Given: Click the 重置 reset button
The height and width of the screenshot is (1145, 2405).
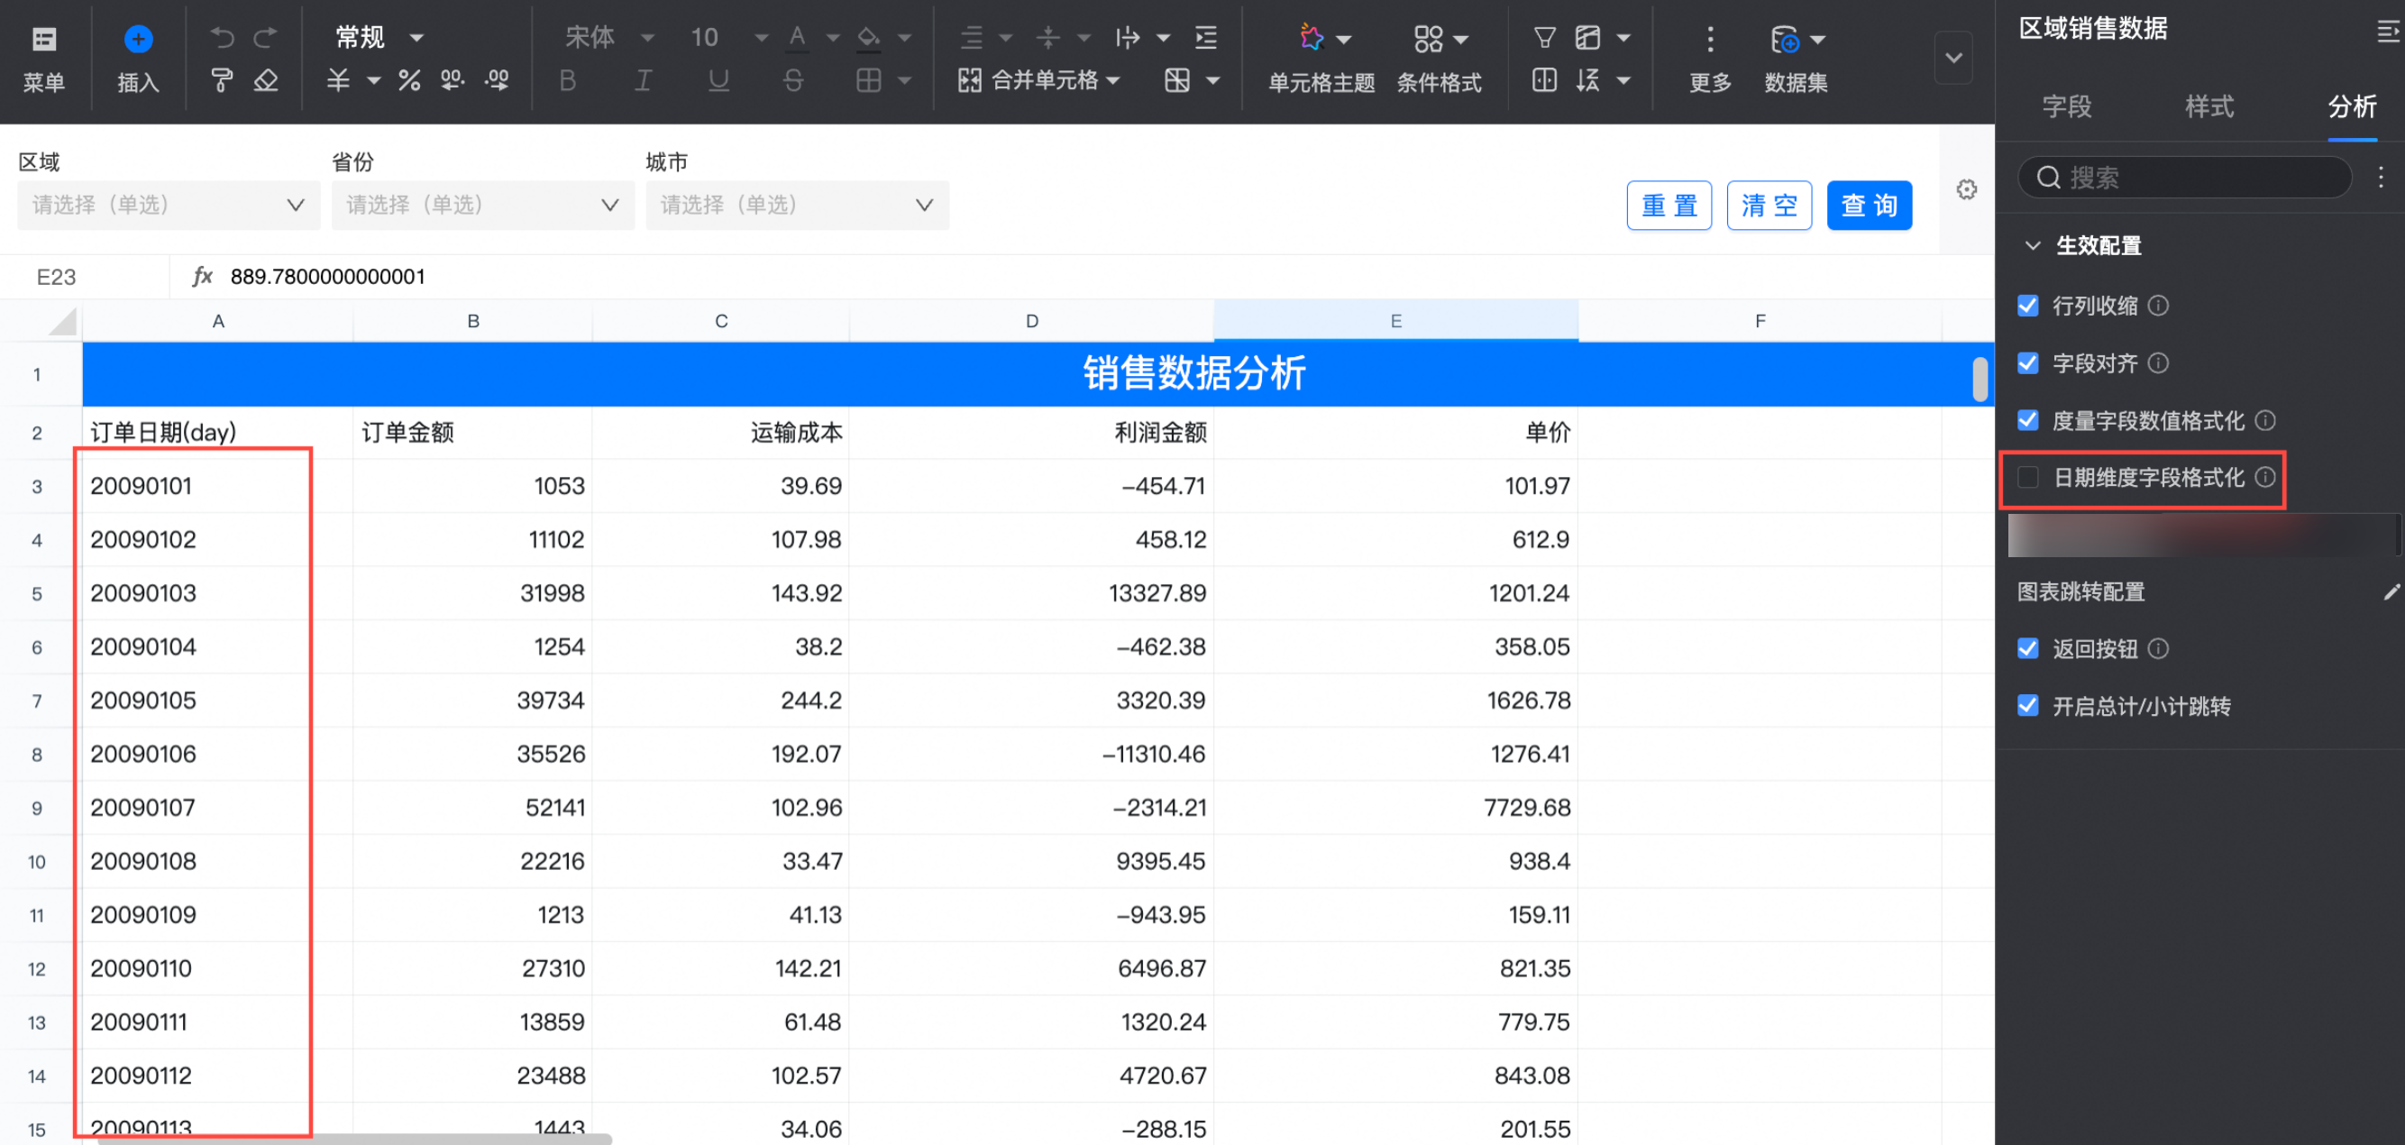Looking at the screenshot, I should (x=1669, y=206).
